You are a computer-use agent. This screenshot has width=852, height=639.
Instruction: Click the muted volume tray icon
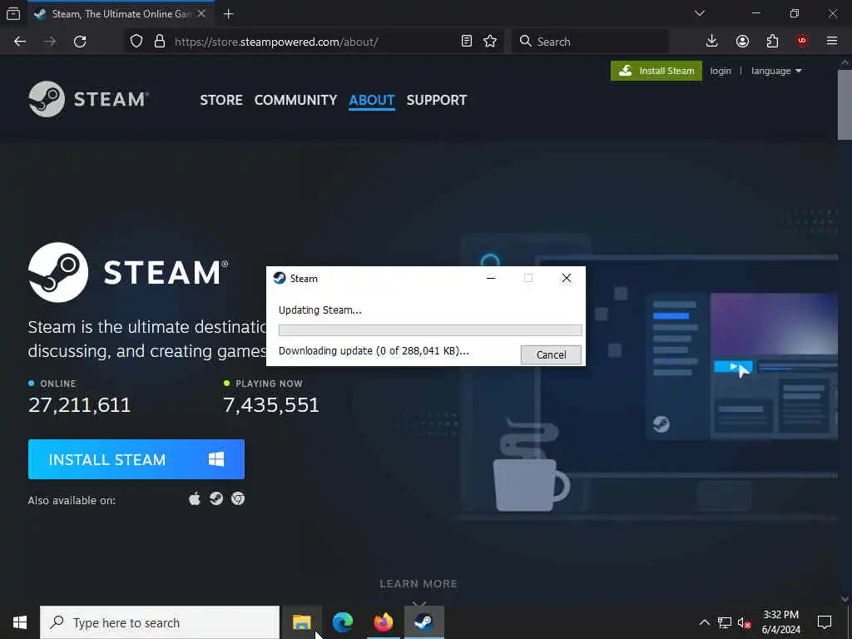[x=744, y=622]
